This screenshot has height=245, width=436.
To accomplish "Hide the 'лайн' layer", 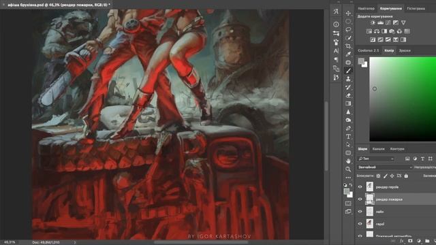I will click(x=360, y=212).
